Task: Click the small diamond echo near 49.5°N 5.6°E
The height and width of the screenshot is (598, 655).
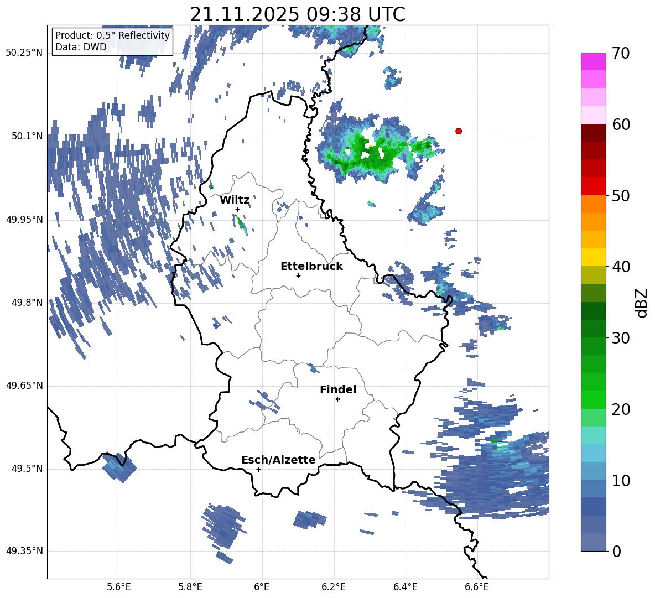Action: click(x=119, y=467)
